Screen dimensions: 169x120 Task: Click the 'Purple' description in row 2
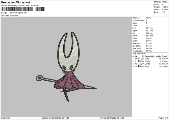[x=148, y=61]
